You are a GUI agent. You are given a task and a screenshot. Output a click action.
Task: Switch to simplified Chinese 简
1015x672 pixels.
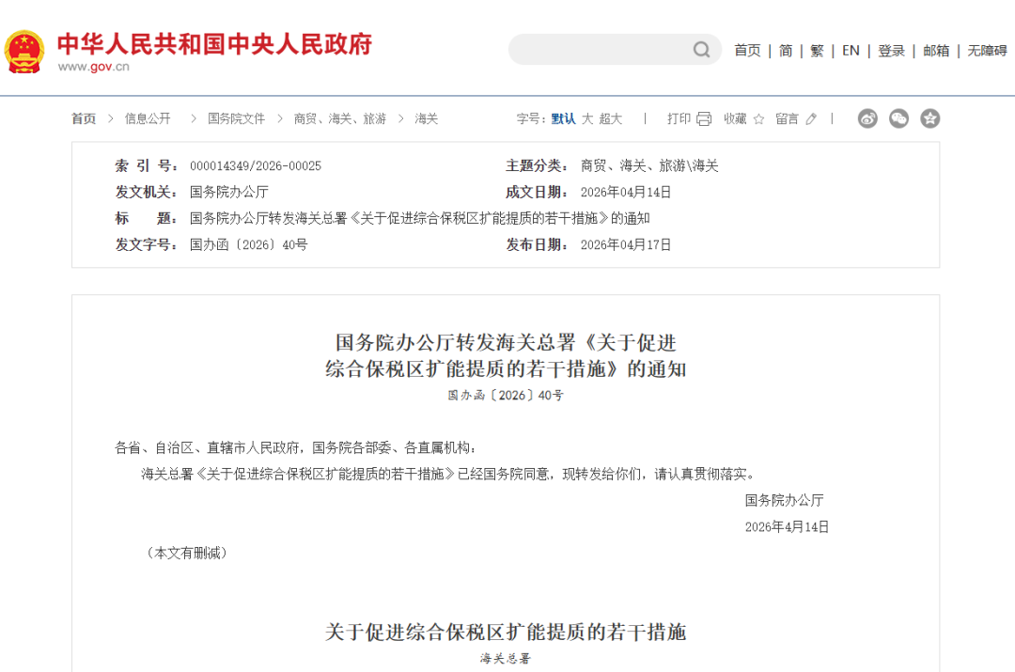coord(785,51)
